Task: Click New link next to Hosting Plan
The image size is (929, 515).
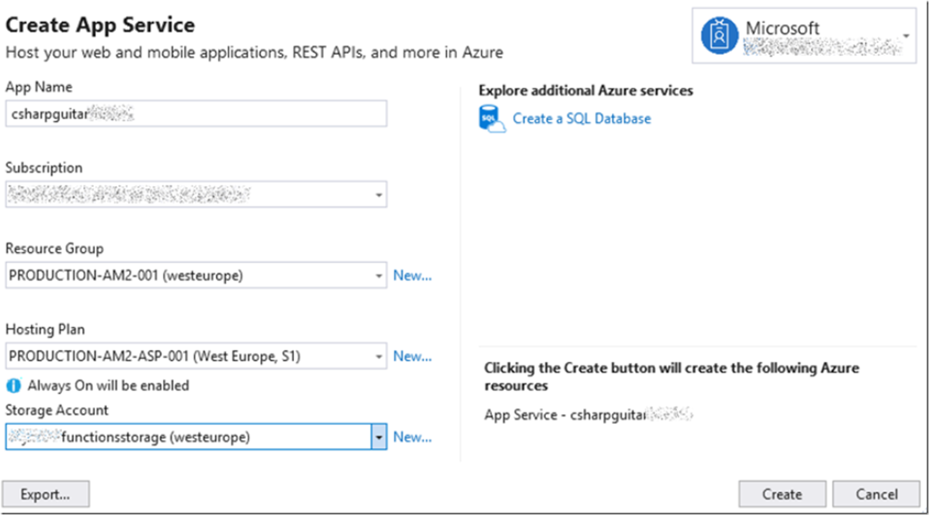Action: pos(412,356)
